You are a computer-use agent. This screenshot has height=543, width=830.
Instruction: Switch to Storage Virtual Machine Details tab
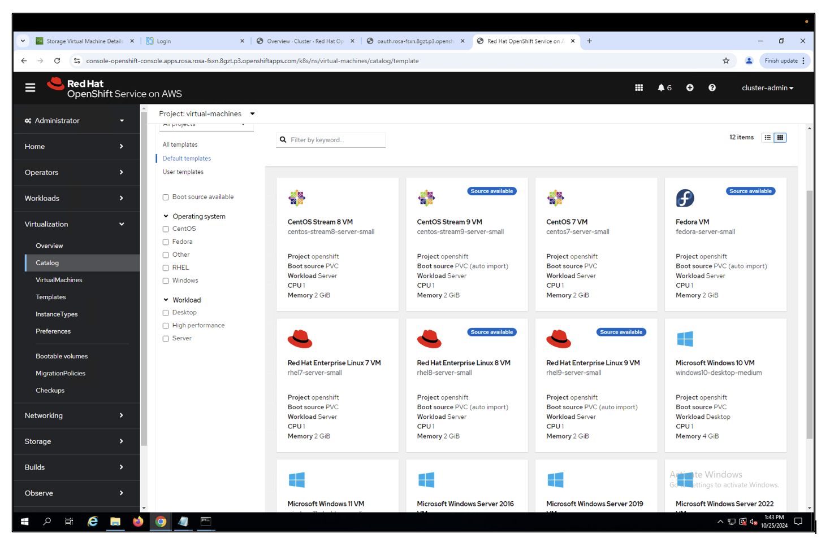pos(85,41)
